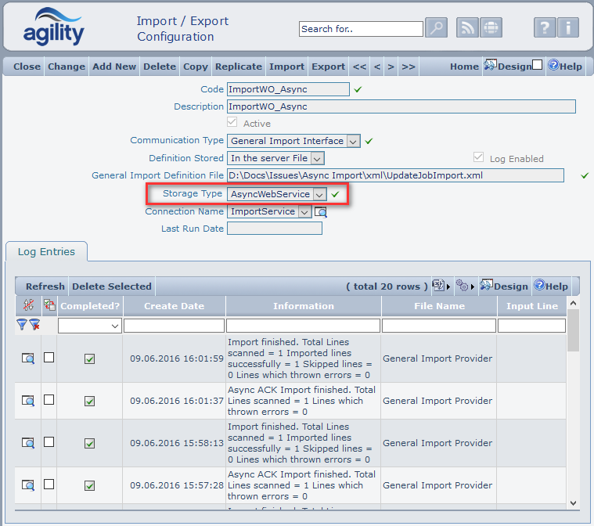This screenshot has width=594, height=526.
Task: Click lookup icon beside Connection Name
Action: (x=320, y=211)
